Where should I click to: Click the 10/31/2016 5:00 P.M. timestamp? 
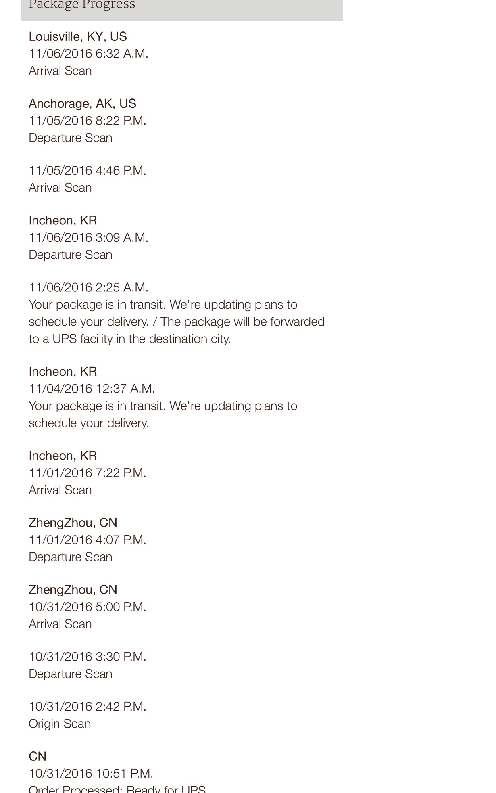coord(87,607)
